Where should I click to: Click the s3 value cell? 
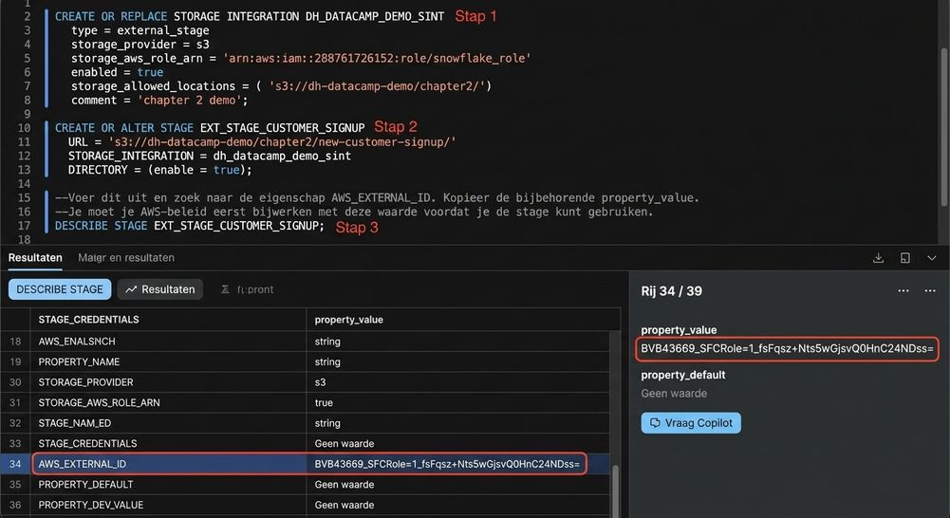click(320, 382)
